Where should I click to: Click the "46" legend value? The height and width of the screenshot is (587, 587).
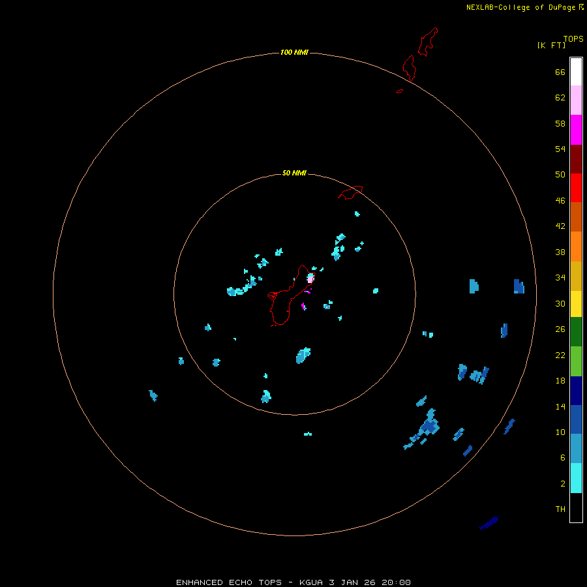(560, 201)
